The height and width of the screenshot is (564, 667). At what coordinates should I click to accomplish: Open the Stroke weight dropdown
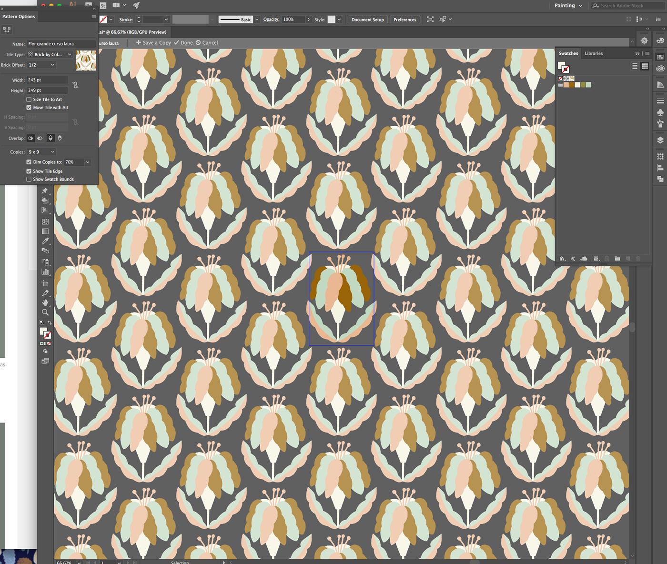point(166,20)
